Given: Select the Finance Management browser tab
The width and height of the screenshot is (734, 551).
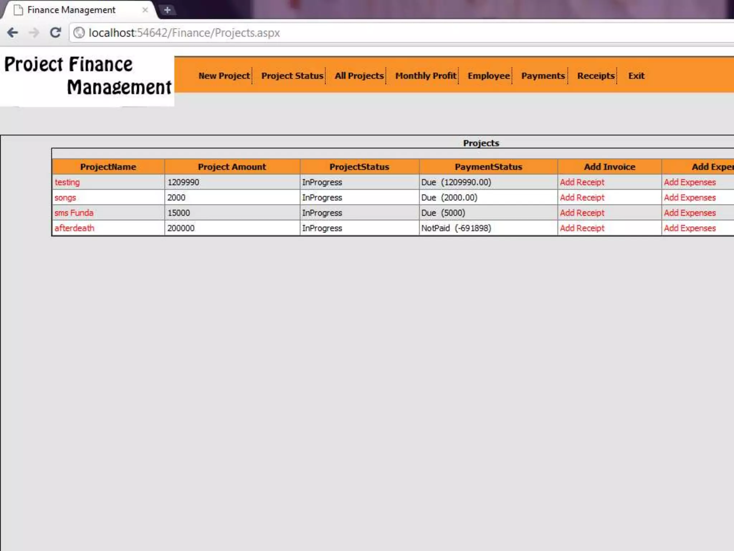Looking at the screenshot, I should 72,10.
